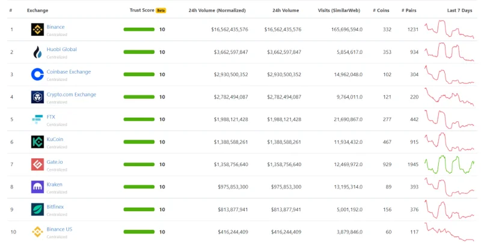
Task: Open the Binance exchange link
Action: coord(55,27)
